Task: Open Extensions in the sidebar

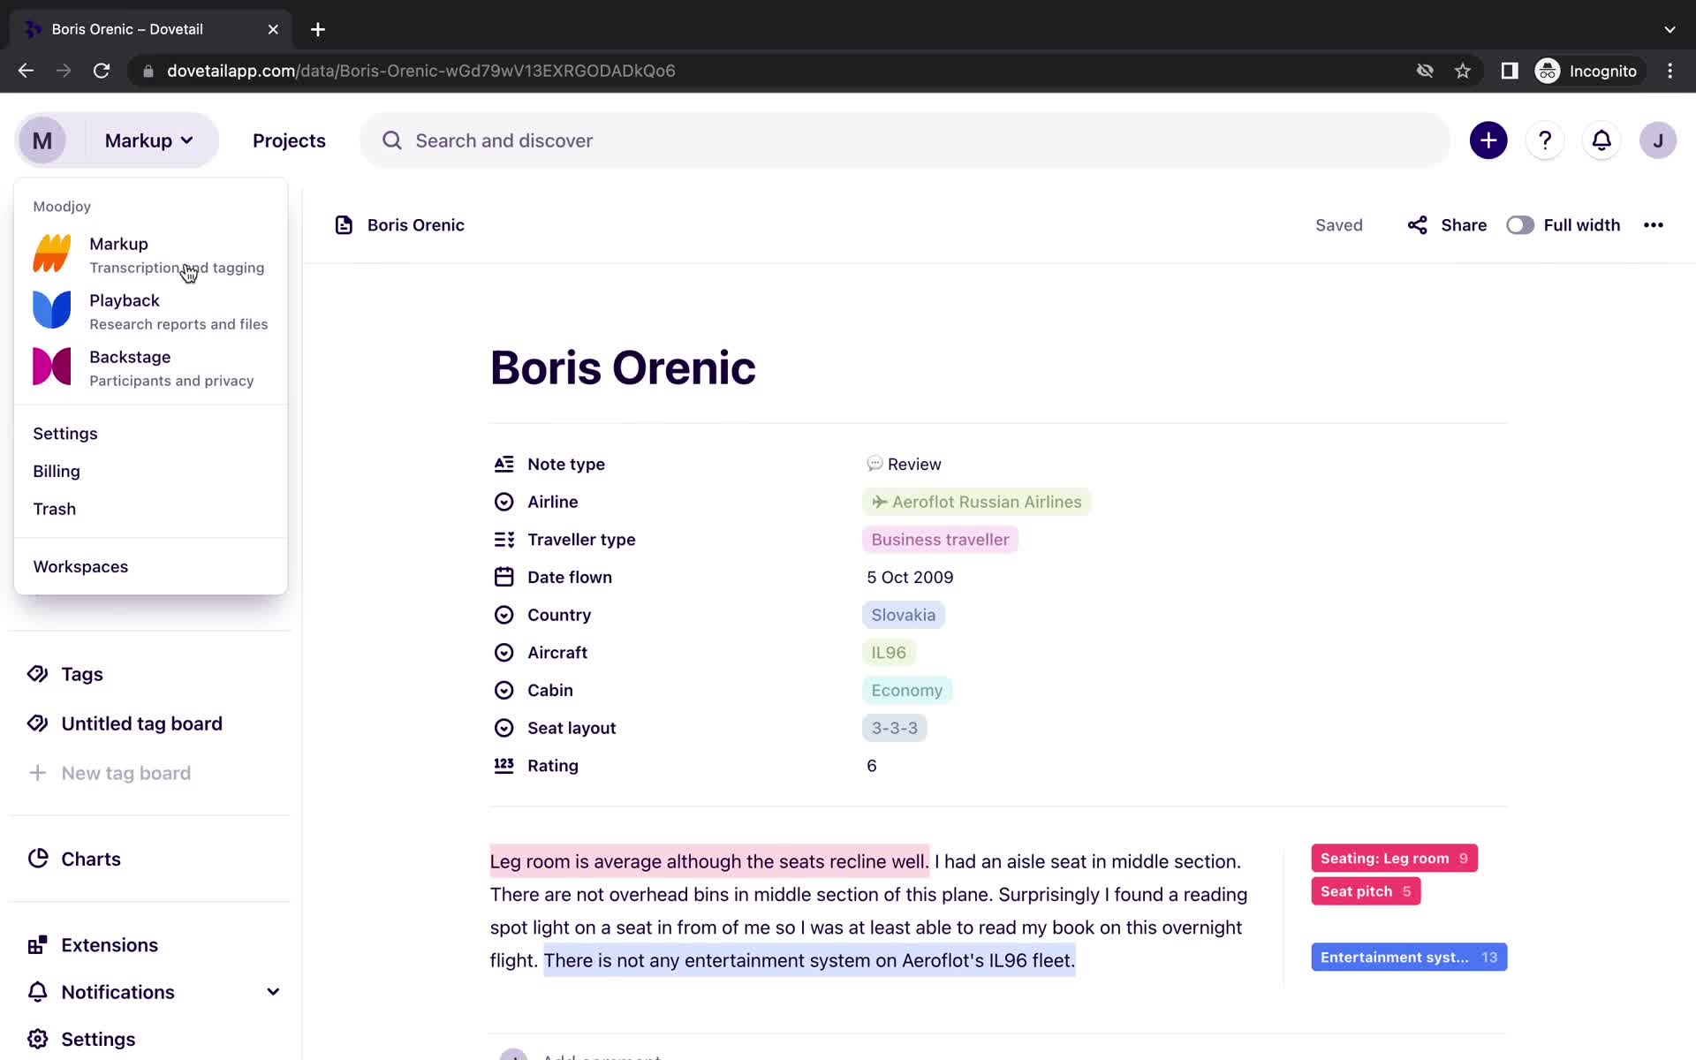Action: pyautogui.click(x=110, y=944)
